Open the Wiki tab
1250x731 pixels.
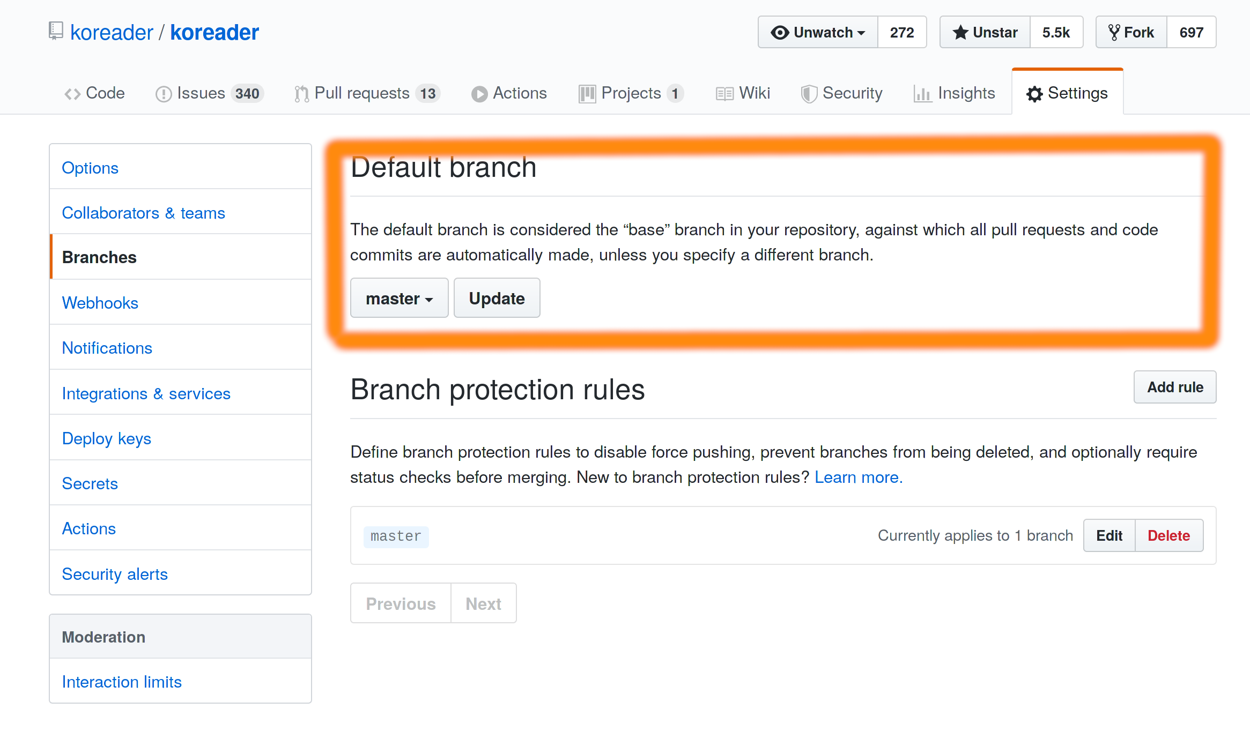[743, 93]
